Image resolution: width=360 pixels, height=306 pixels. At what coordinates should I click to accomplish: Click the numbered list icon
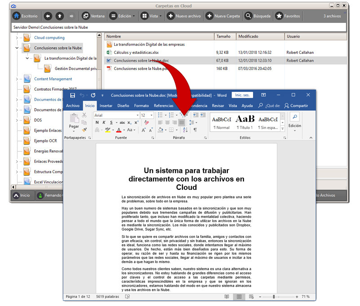[x=172, y=115]
